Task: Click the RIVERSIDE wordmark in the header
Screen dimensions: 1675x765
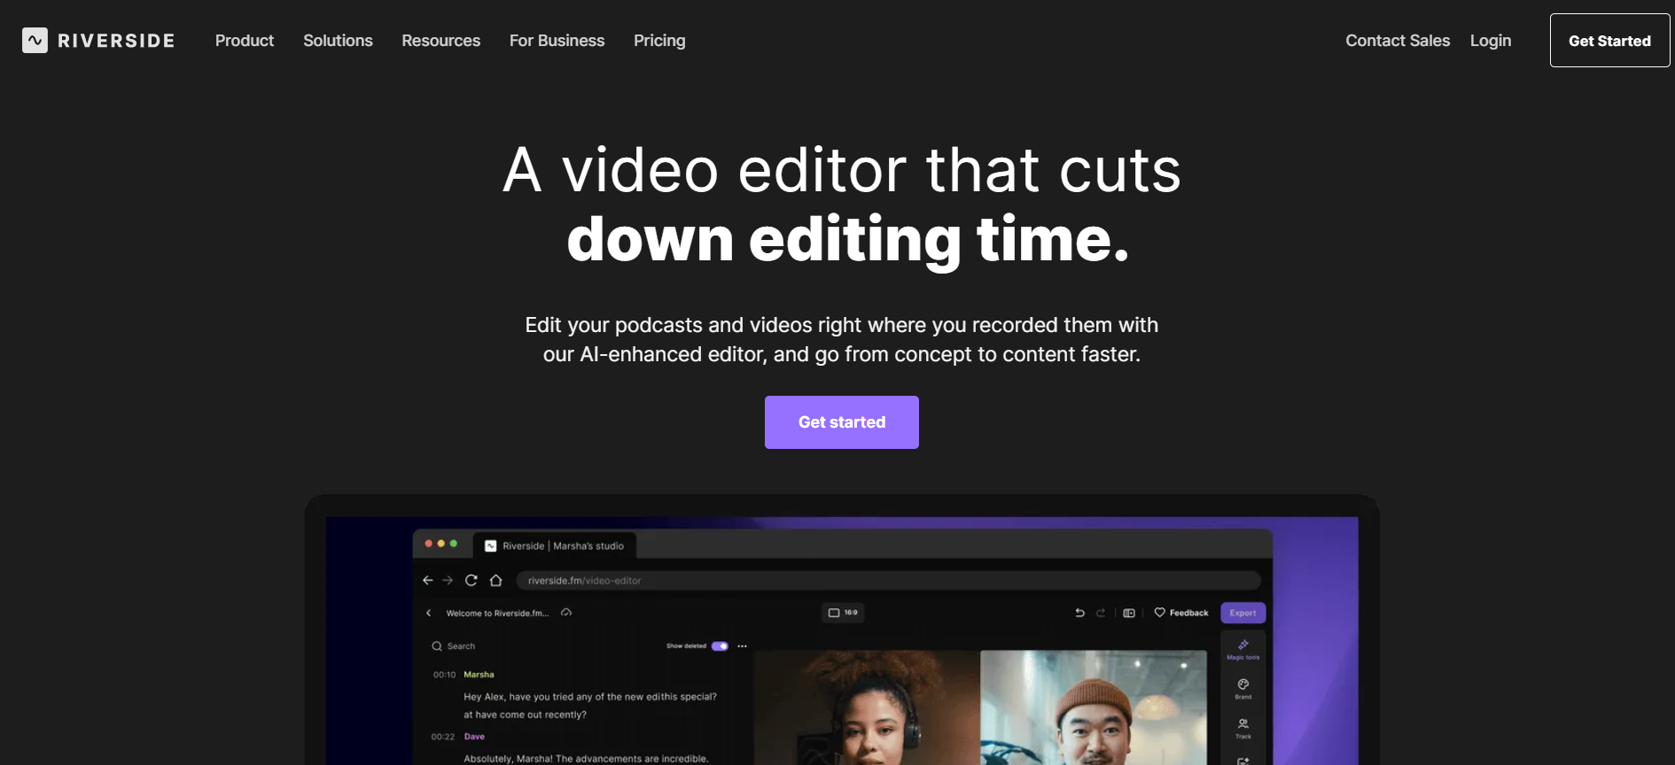Action: pos(116,41)
